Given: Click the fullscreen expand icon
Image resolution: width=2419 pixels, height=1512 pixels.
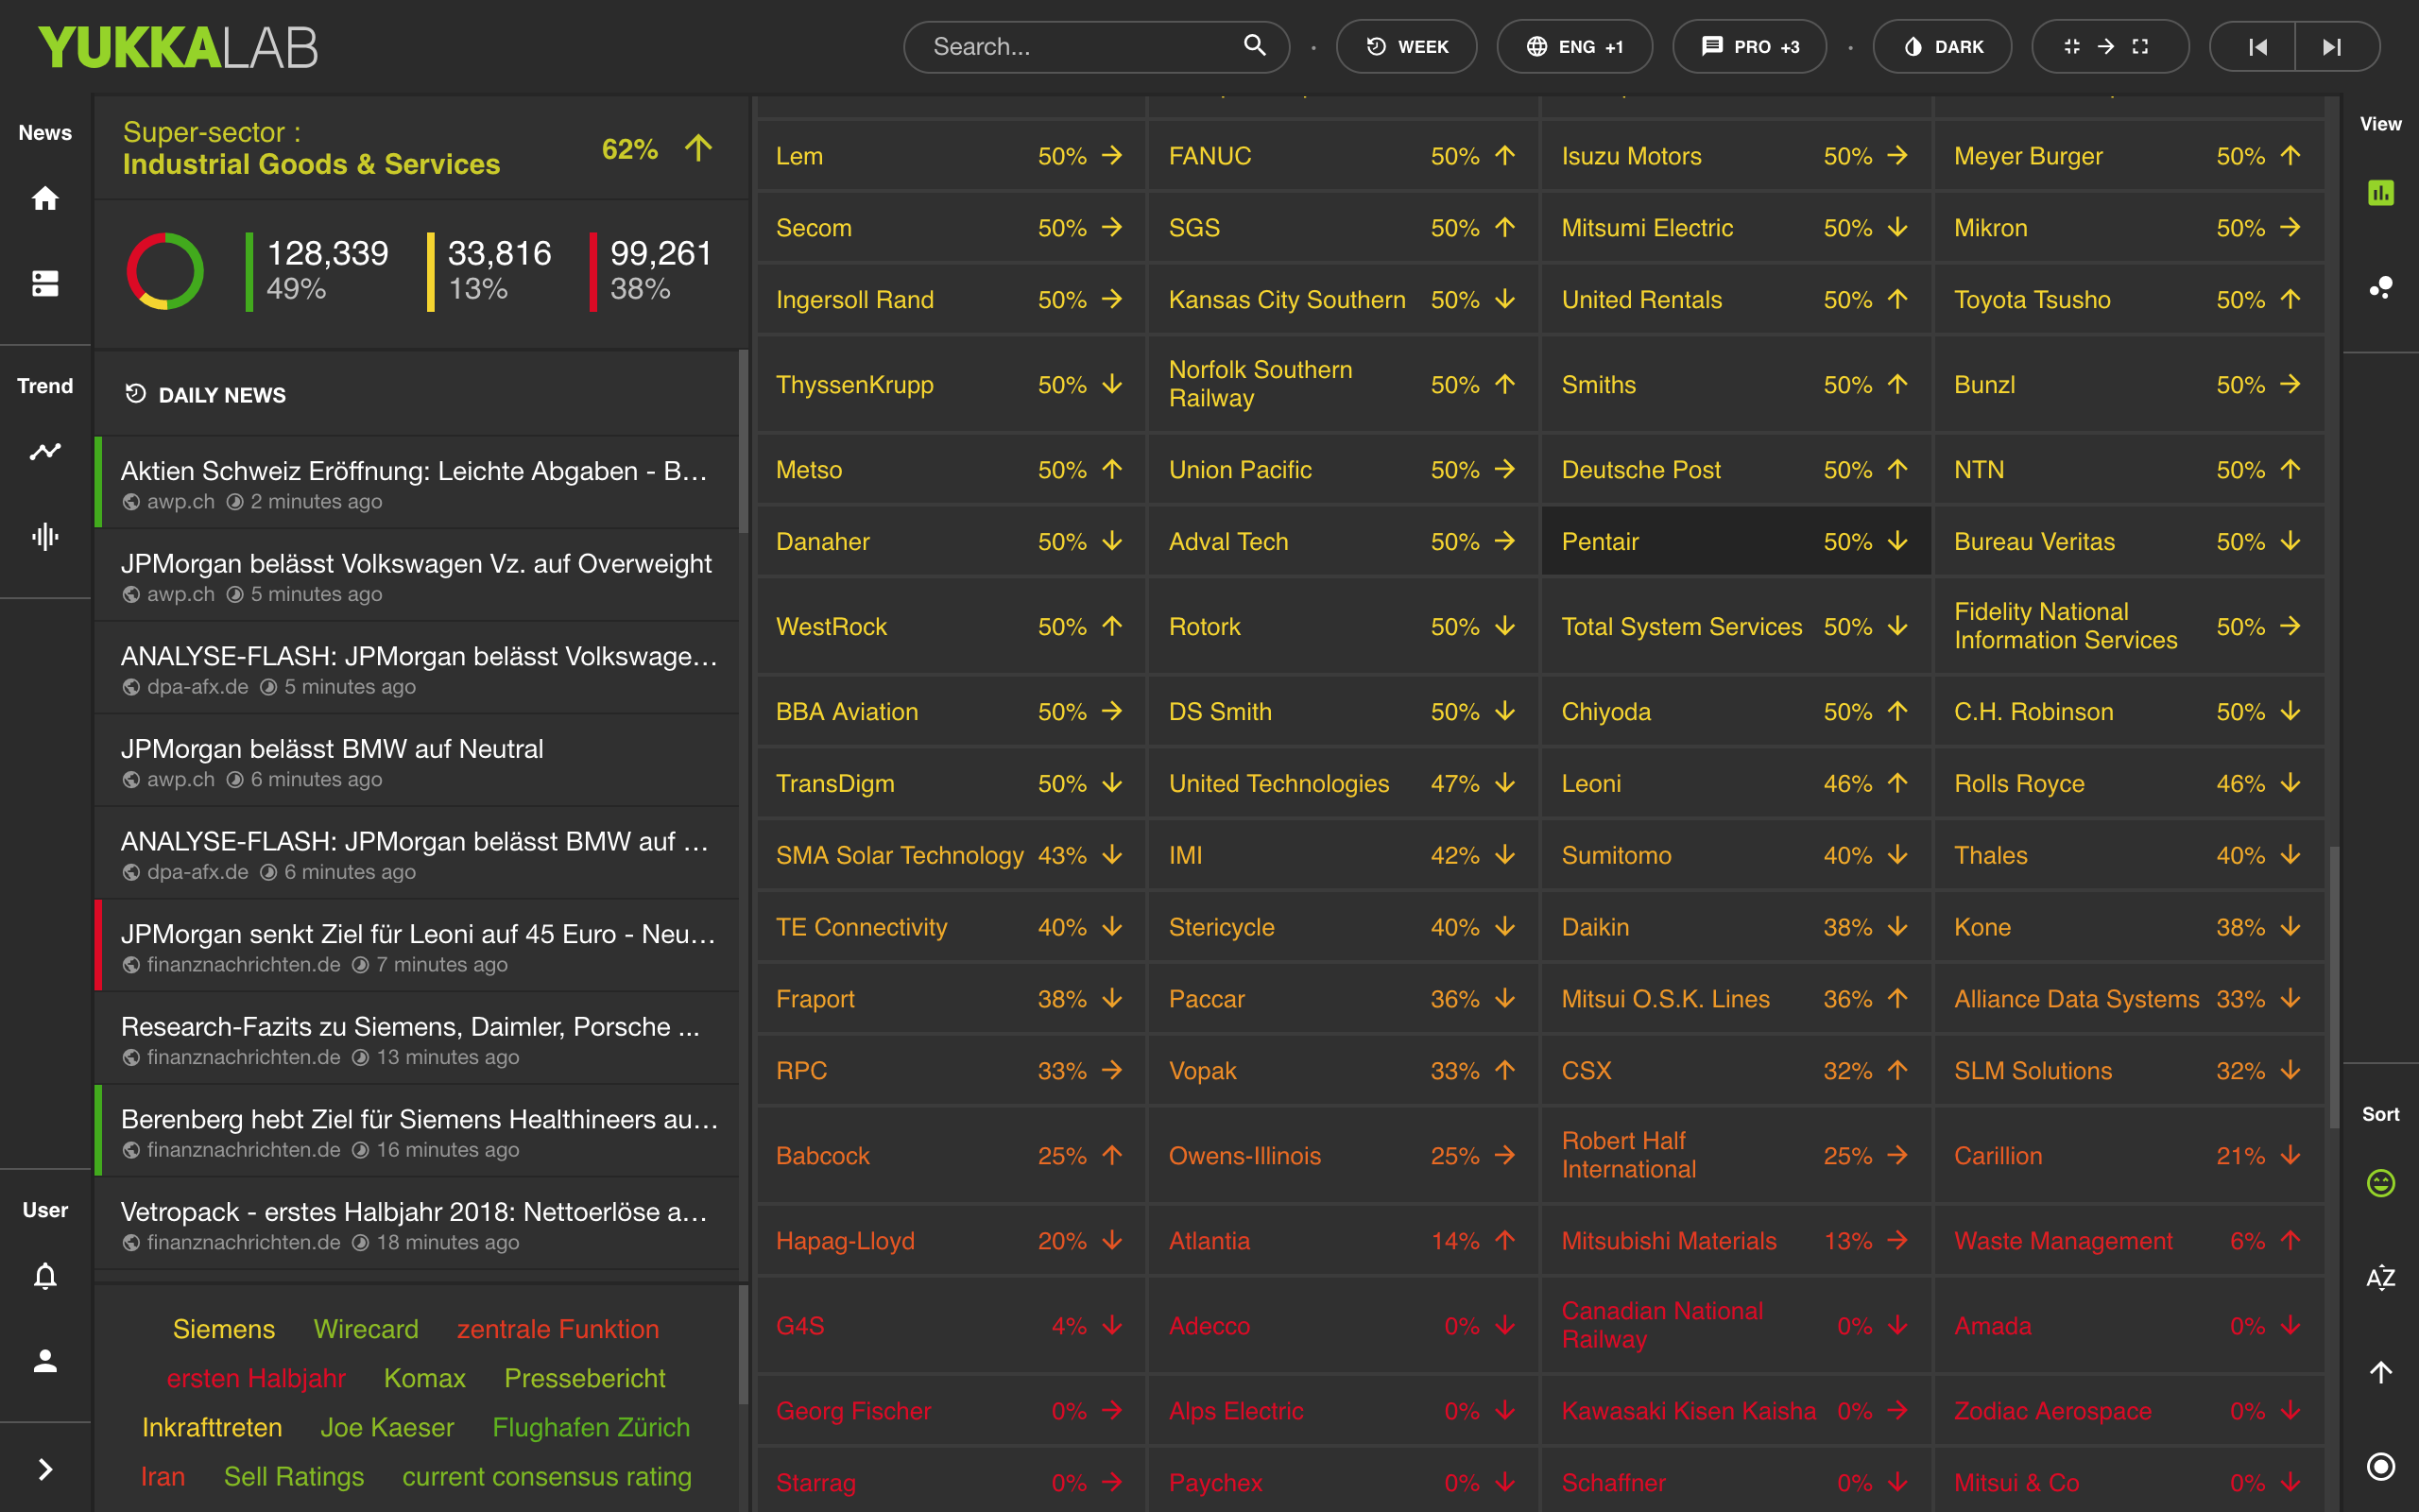Looking at the screenshot, I should pos(2140,46).
